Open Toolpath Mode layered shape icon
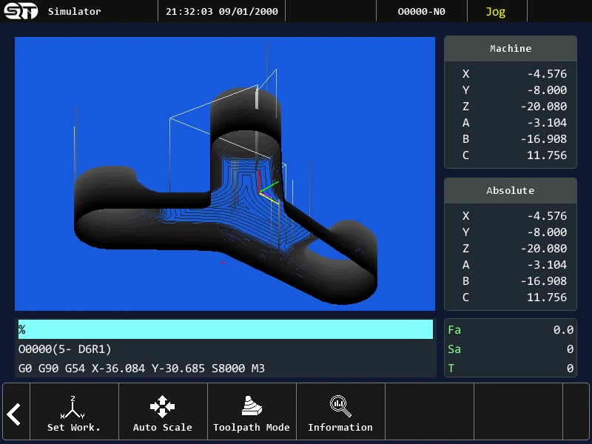This screenshot has height=444, width=592. point(252,406)
